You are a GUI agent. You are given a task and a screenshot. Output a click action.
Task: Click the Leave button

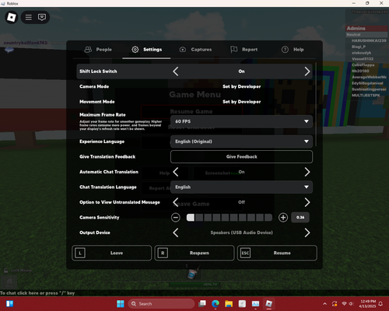(112, 253)
